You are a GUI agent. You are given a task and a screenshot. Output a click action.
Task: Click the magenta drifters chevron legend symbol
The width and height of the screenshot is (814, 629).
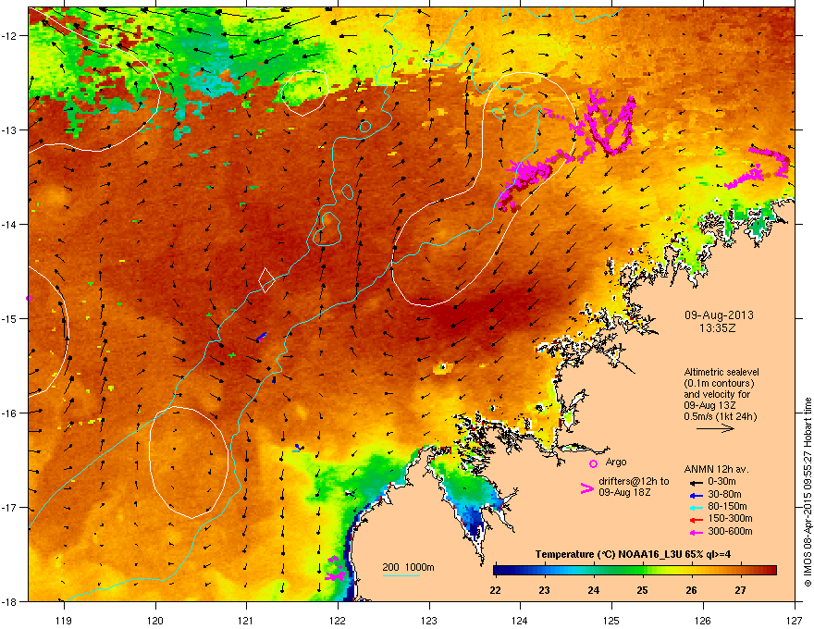[586, 488]
